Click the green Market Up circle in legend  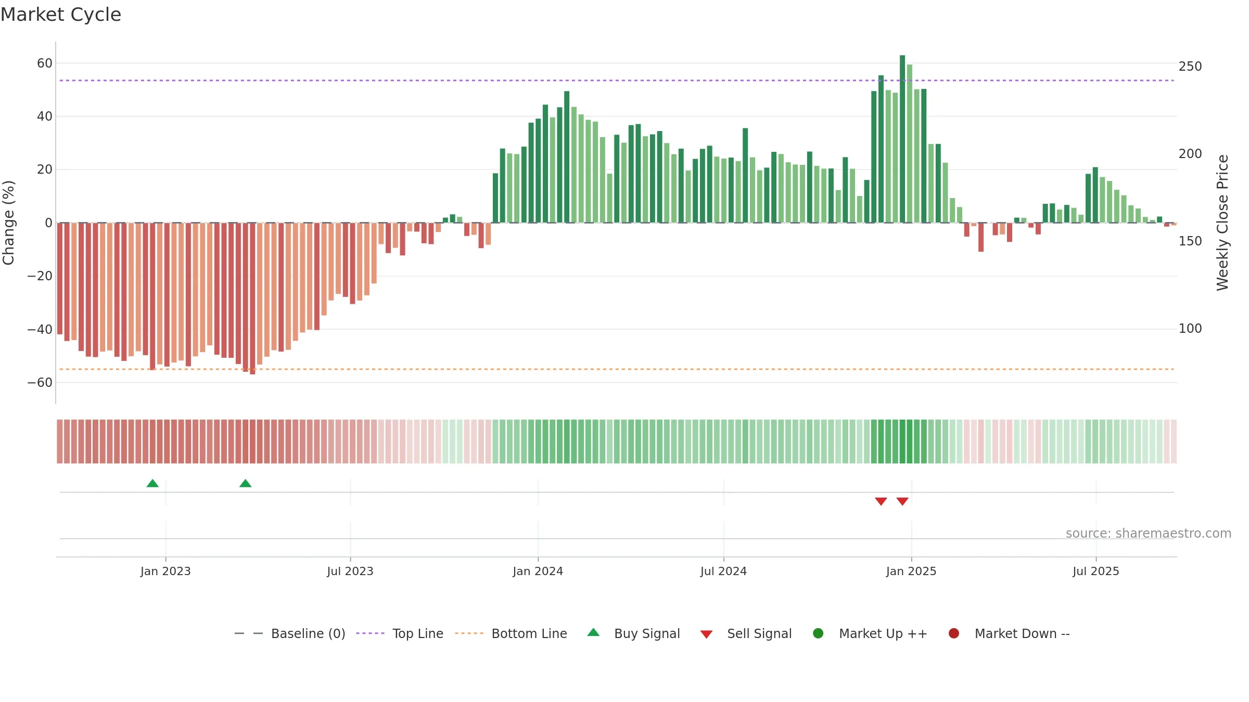point(818,633)
